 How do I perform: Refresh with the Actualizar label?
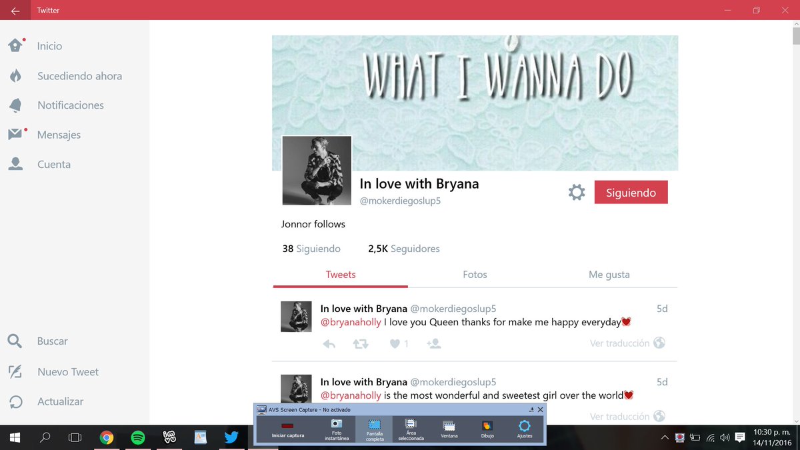(x=61, y=401)
